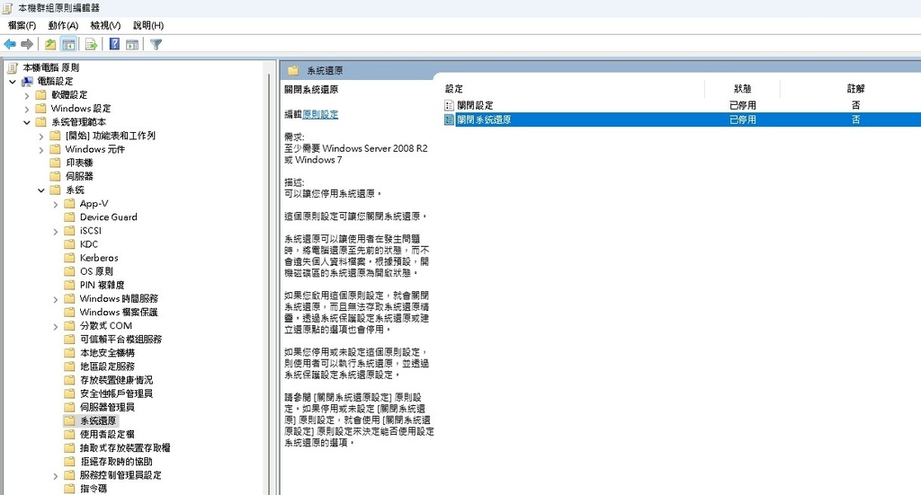Click the Export list toolbar icon
Image resolution: width=921 pixels, height=495 pixels.
(91, 44)
